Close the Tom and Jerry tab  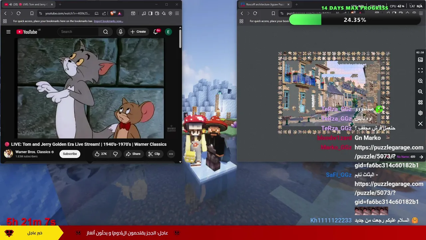point(52,4)
